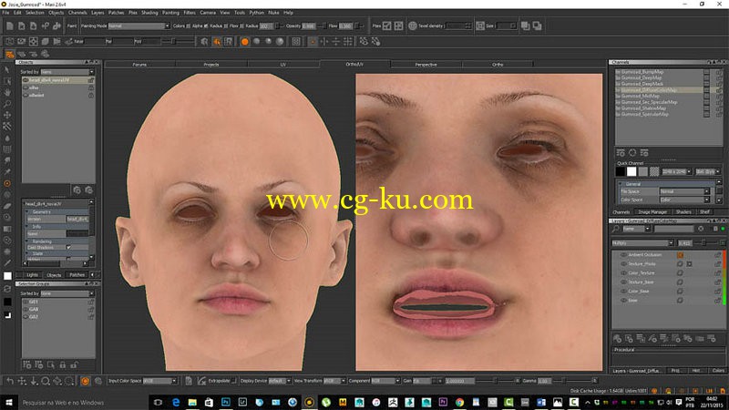The width and height of the screenshot is (729, 410).
Task: Open Microsoft Edge from taskbar
Action: (x=176, y=402)
